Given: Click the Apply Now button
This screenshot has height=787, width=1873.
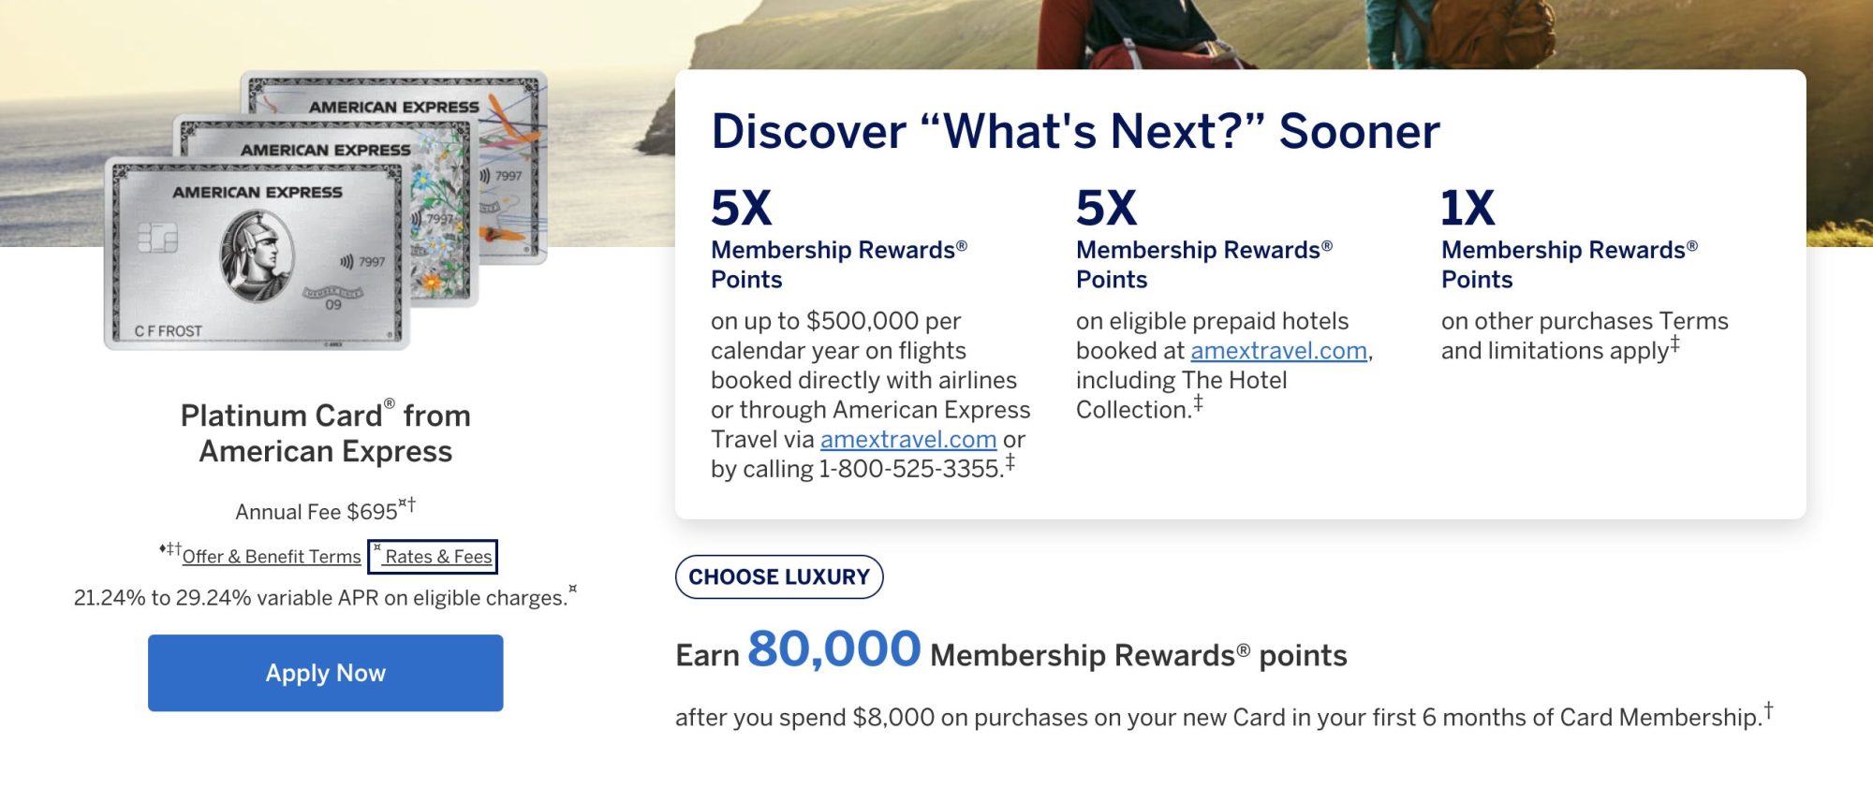Looking at the screenshot, I should (x=325, y=673).
